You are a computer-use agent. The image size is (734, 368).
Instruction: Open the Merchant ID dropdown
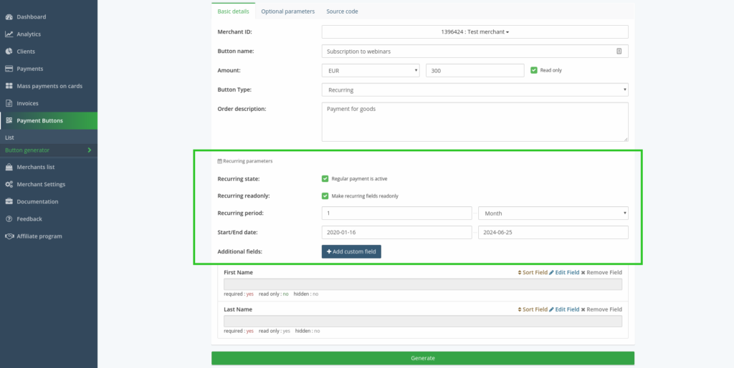tap(475, 32)
